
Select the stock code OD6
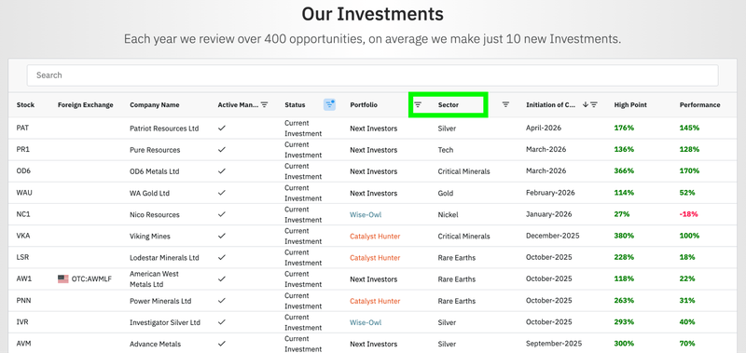[x=23, y=171]
